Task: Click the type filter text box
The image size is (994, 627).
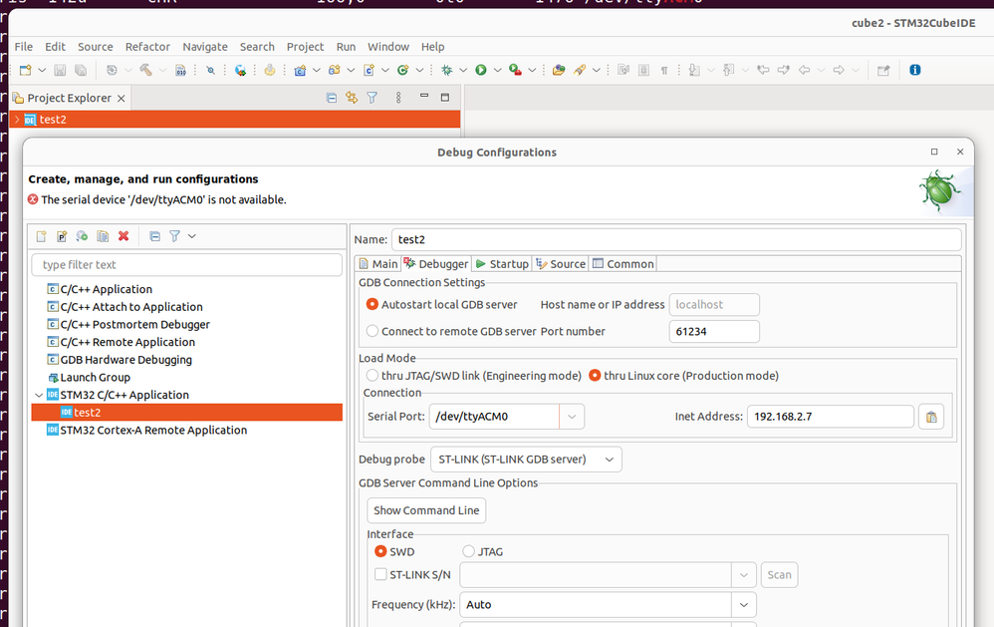Action: pos(187,264)
